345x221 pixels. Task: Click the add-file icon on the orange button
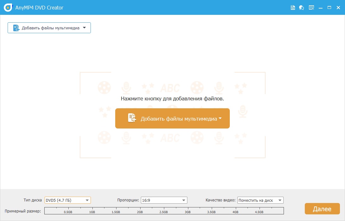(x=132, y=118)
